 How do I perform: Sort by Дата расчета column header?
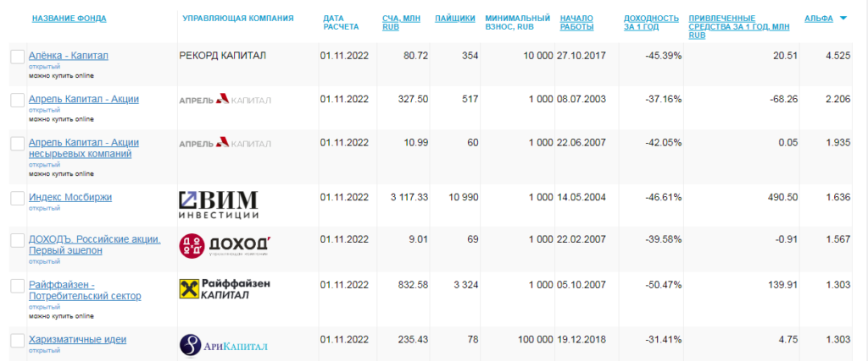point(341,23)
